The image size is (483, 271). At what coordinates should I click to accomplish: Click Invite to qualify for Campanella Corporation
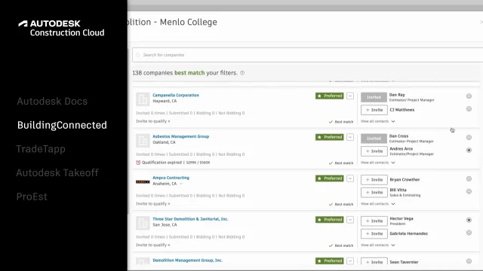[x=153, y=121]
